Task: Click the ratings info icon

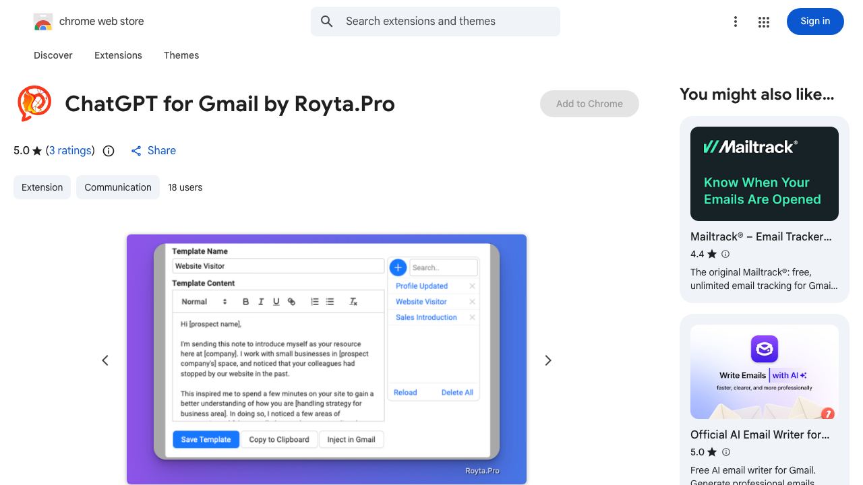Action: click(109, 151)
